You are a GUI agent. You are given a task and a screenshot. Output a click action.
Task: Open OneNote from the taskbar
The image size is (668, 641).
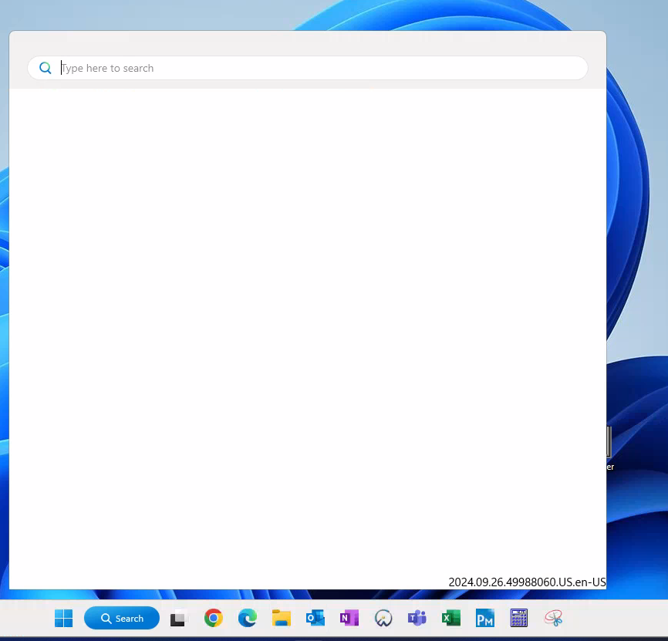click(x=349, y=618)
